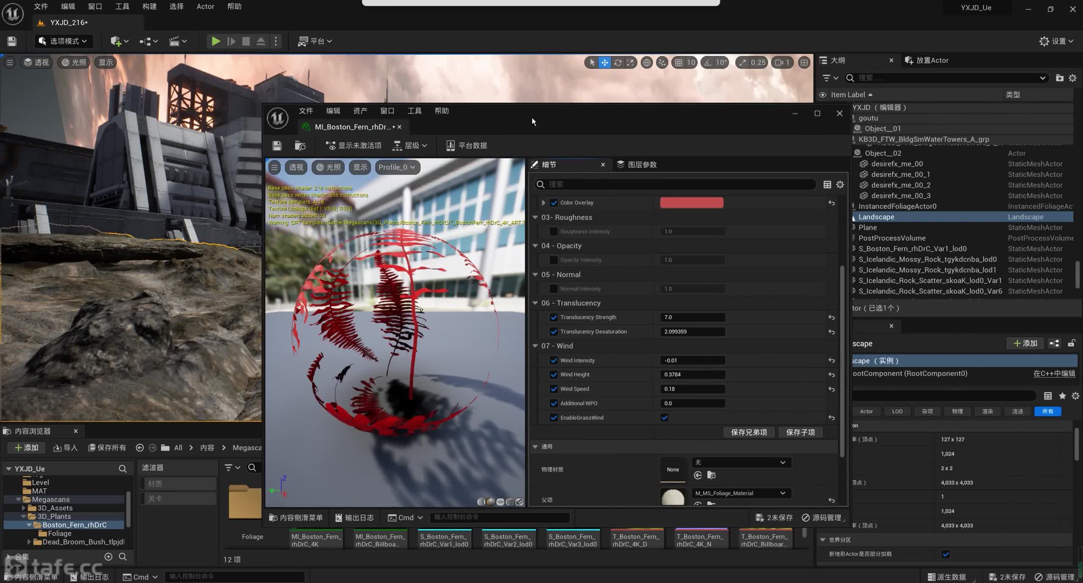Open the M_MS_Foliage_Material parent dropdown
The height and width of the screenshot is (583, 1083).
click(x=742, y=493)
